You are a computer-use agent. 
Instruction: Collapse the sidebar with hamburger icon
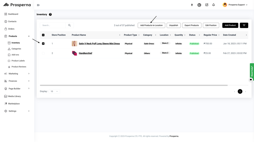coord(38,5)
